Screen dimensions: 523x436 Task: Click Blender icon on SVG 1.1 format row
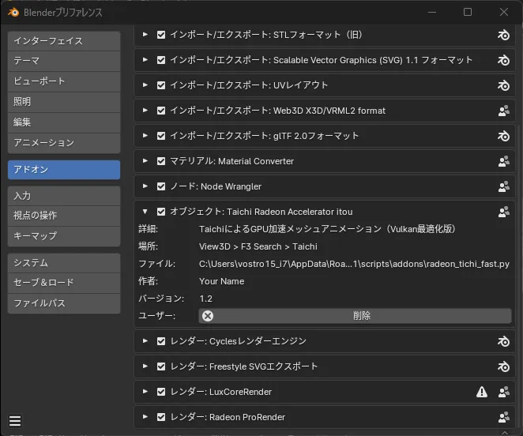coord(503,60)
